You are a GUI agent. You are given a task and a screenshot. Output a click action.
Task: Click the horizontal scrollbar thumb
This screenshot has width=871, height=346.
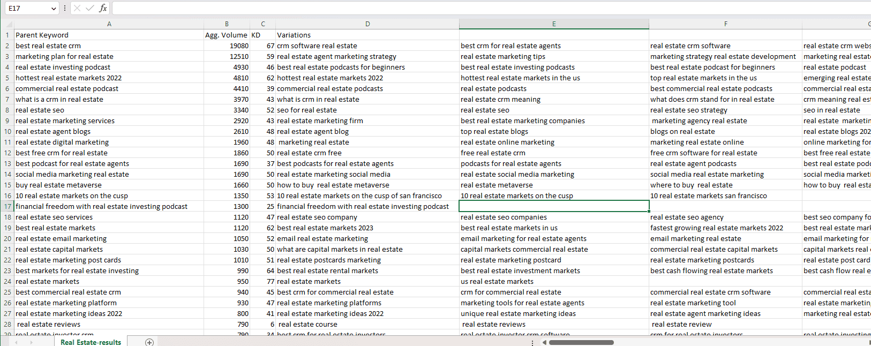[581, 342]
